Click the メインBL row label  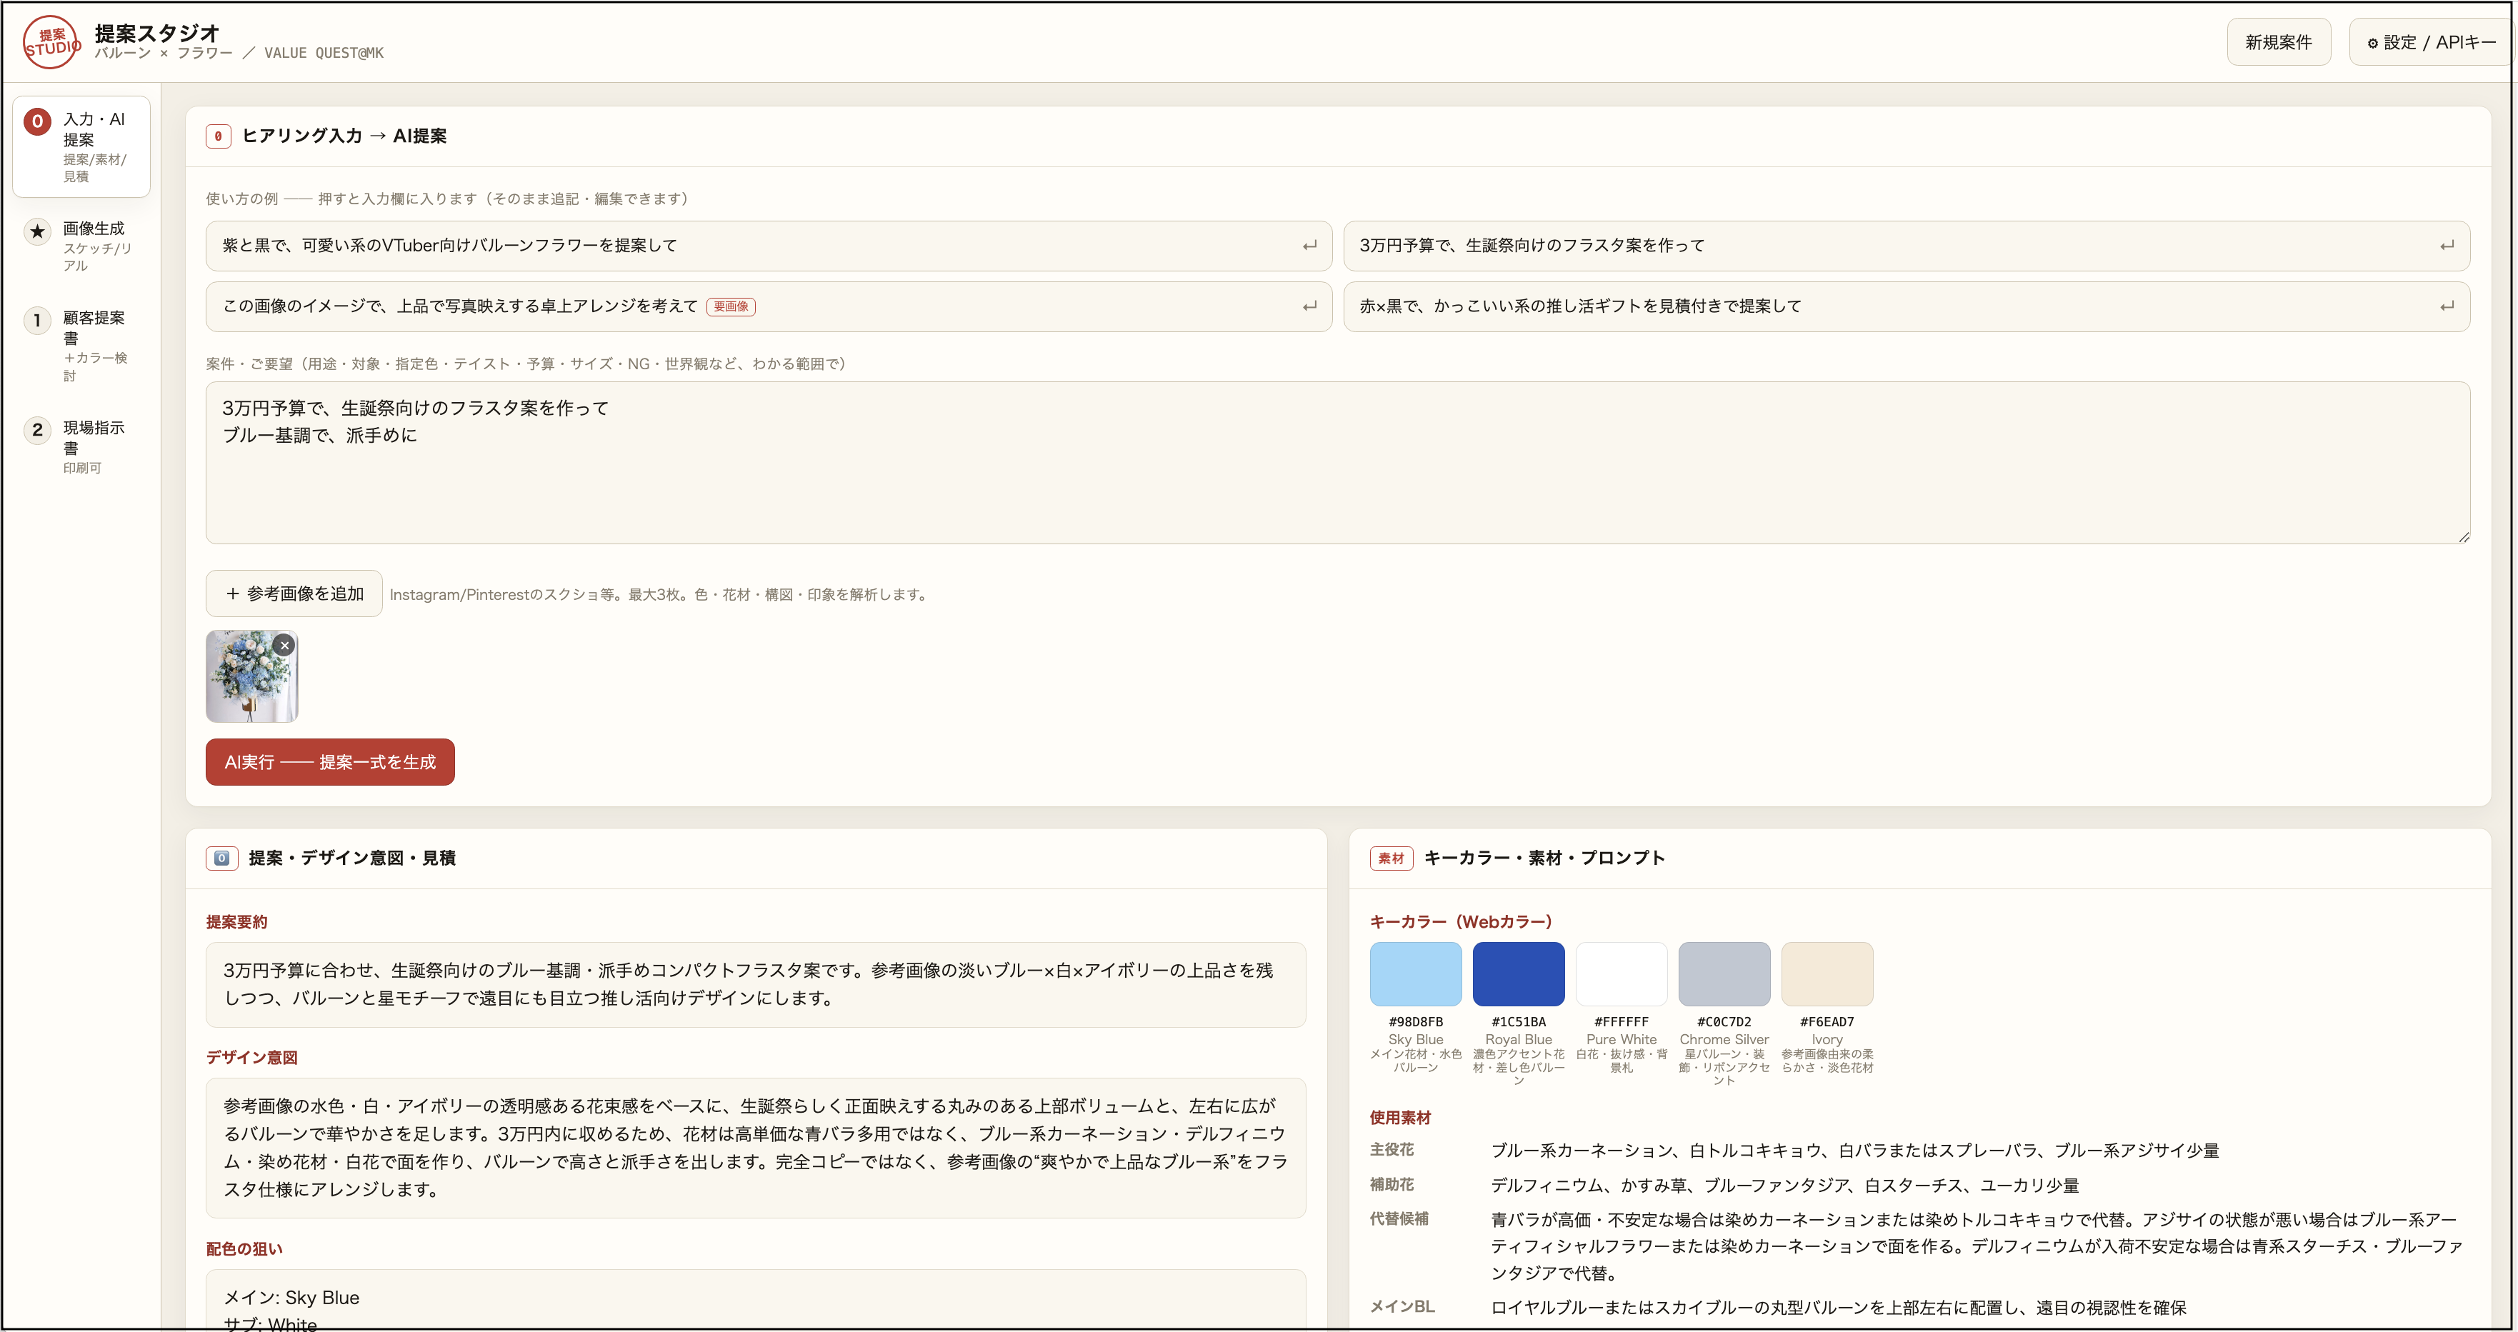tap(1402, 1306)
